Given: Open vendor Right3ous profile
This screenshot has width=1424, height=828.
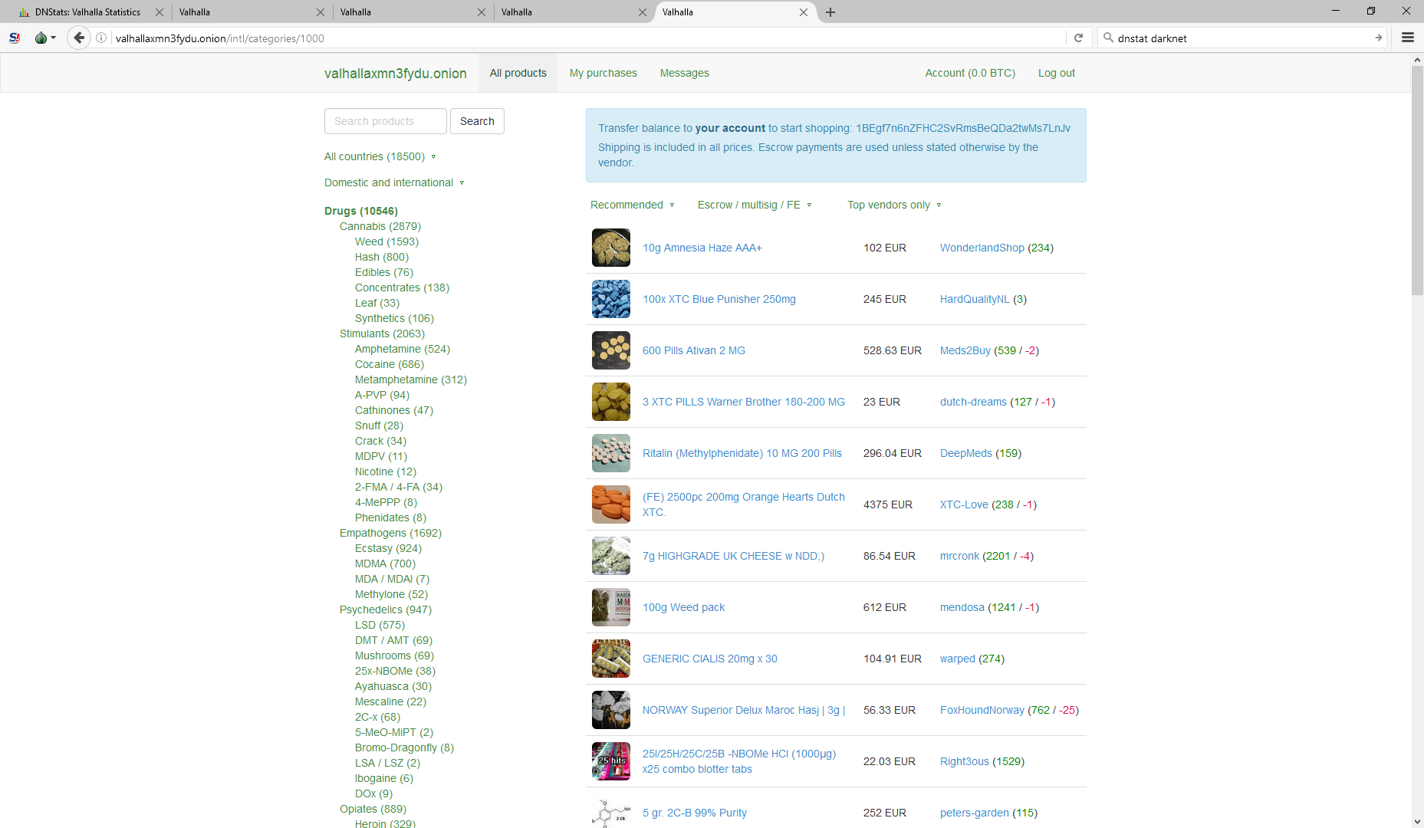Looking at the screenshot, I should point(965,761).
